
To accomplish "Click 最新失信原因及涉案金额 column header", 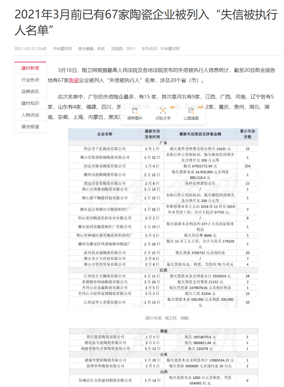I will click(200, 134).
